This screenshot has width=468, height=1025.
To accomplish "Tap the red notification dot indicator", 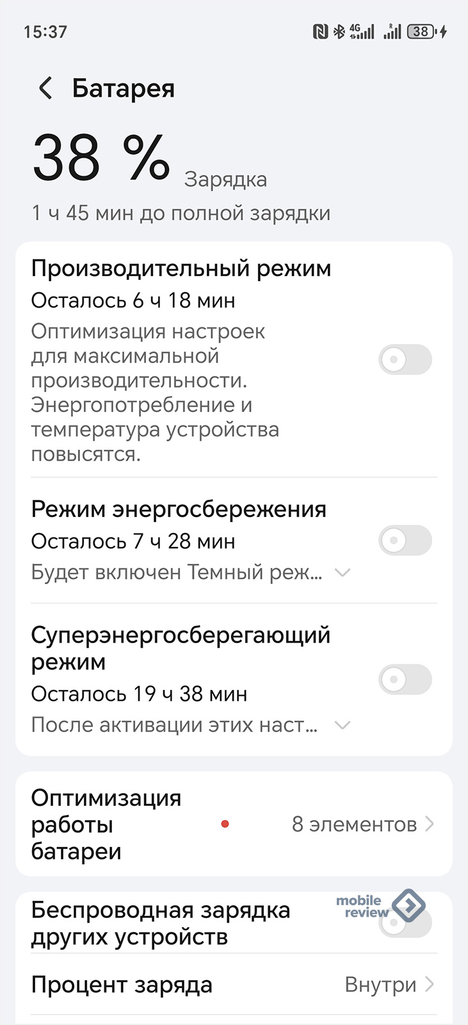I will (x=225, y=824).
